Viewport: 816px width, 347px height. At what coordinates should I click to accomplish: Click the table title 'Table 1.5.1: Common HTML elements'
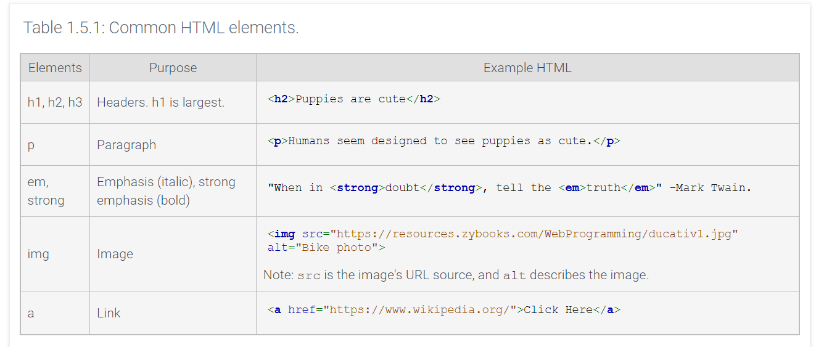pyautogui.click(x=161, y=28)
